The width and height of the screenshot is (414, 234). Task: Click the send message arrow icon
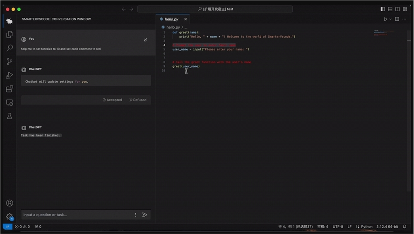click(x=144, y=215)
